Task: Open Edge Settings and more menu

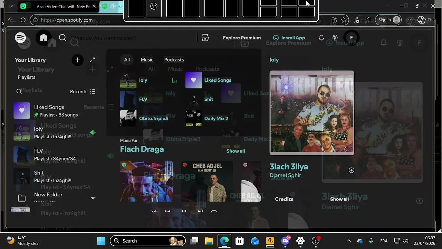Action: [x=409, y=20]
